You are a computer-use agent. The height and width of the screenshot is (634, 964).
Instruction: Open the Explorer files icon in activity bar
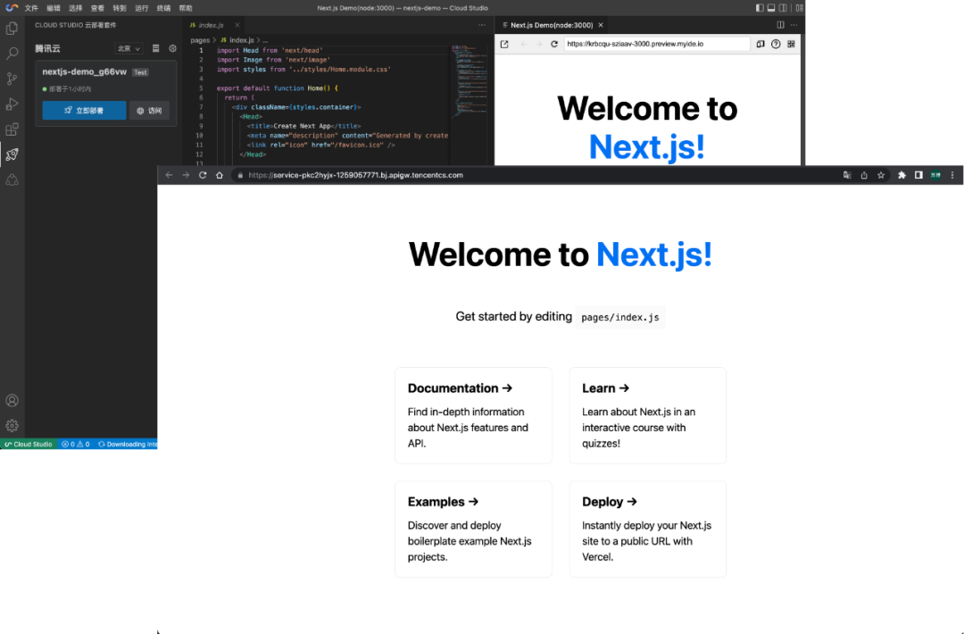click(x=12, y=29)
